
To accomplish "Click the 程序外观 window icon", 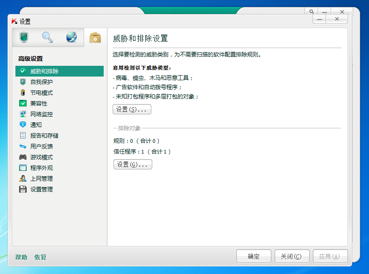I will click(x=23, y=168).
